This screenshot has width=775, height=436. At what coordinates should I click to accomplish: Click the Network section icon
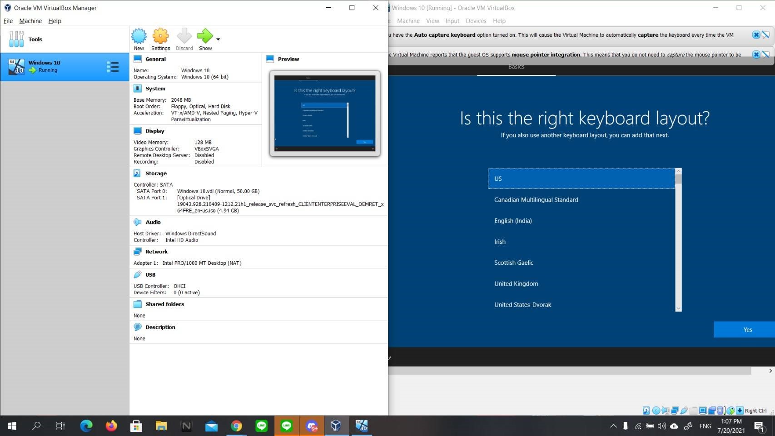point(138,252)
